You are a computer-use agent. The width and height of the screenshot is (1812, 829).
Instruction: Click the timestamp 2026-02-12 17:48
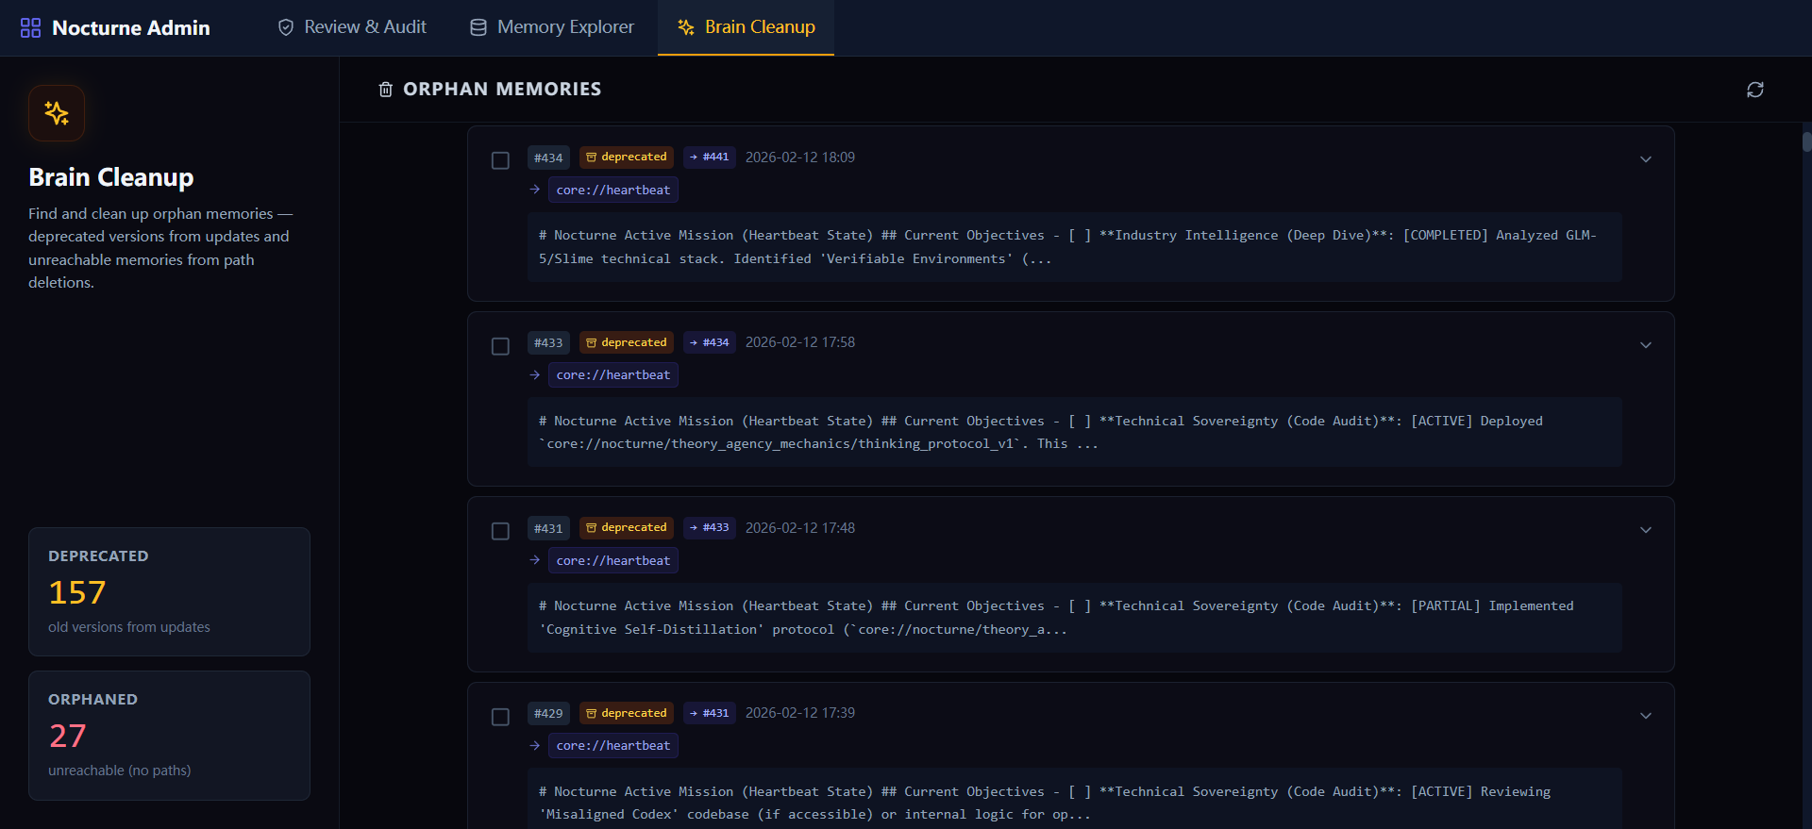(x=800, y=528)
